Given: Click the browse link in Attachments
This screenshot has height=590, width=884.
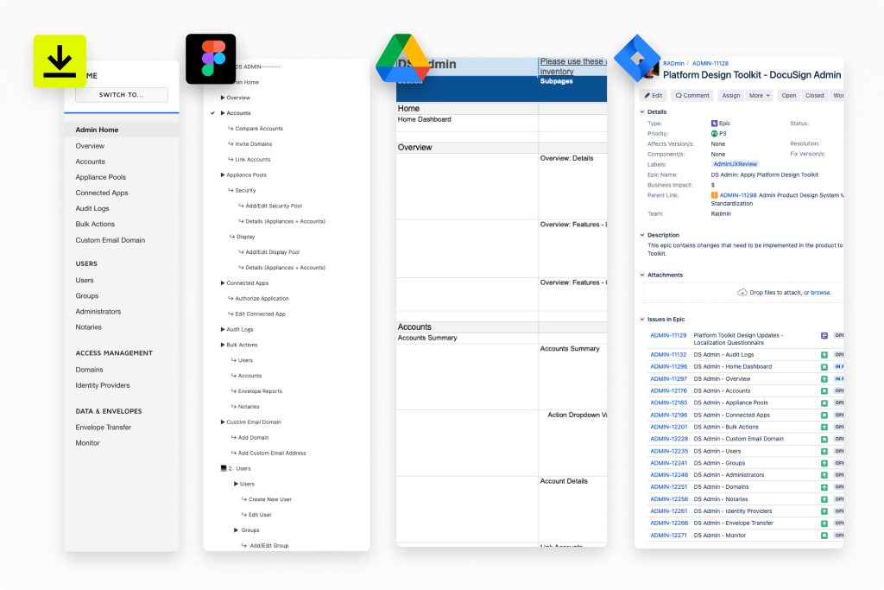Looking at the screenshot, I should pos(820,292).
